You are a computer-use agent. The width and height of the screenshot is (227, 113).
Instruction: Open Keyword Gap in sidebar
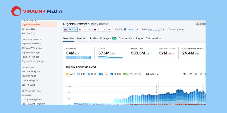29,29
